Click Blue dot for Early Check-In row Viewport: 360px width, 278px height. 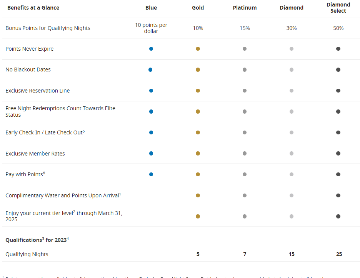[x=151, y=132]
